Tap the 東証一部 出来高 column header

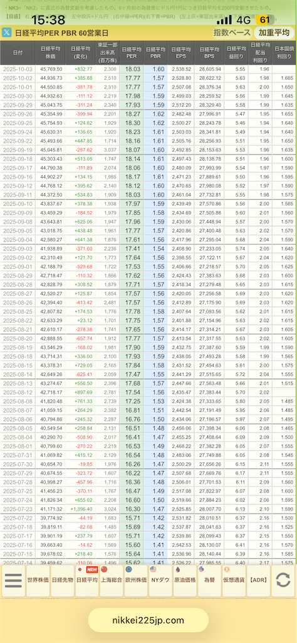click(107, 53)
